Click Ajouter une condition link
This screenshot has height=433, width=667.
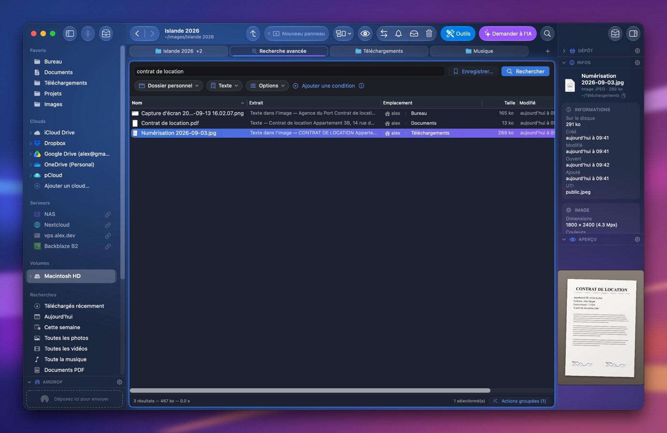(328, 86)
